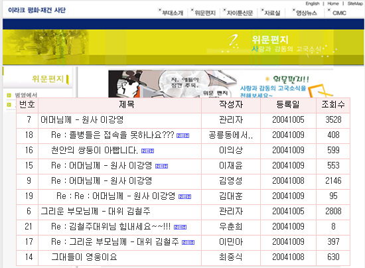Click the NEW badge beside 천안의 쌍둥이 아빠입니다
365x268 pixels.
pos(147,151)
